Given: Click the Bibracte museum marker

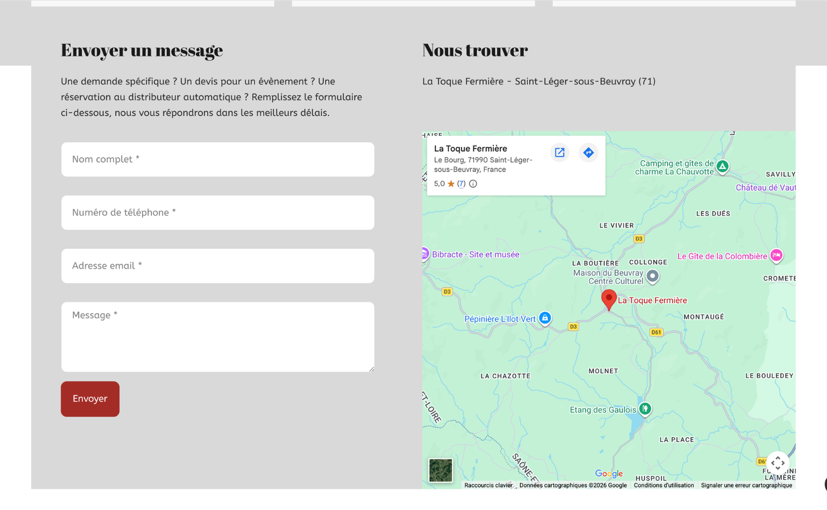Looking at the screenshot, I should (424, 254).
